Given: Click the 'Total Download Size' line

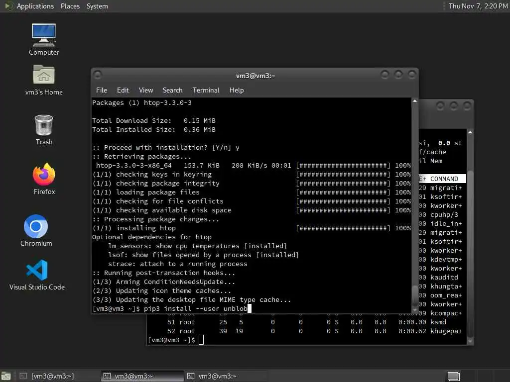Looking at the screenshot, I should coord(154,120).
